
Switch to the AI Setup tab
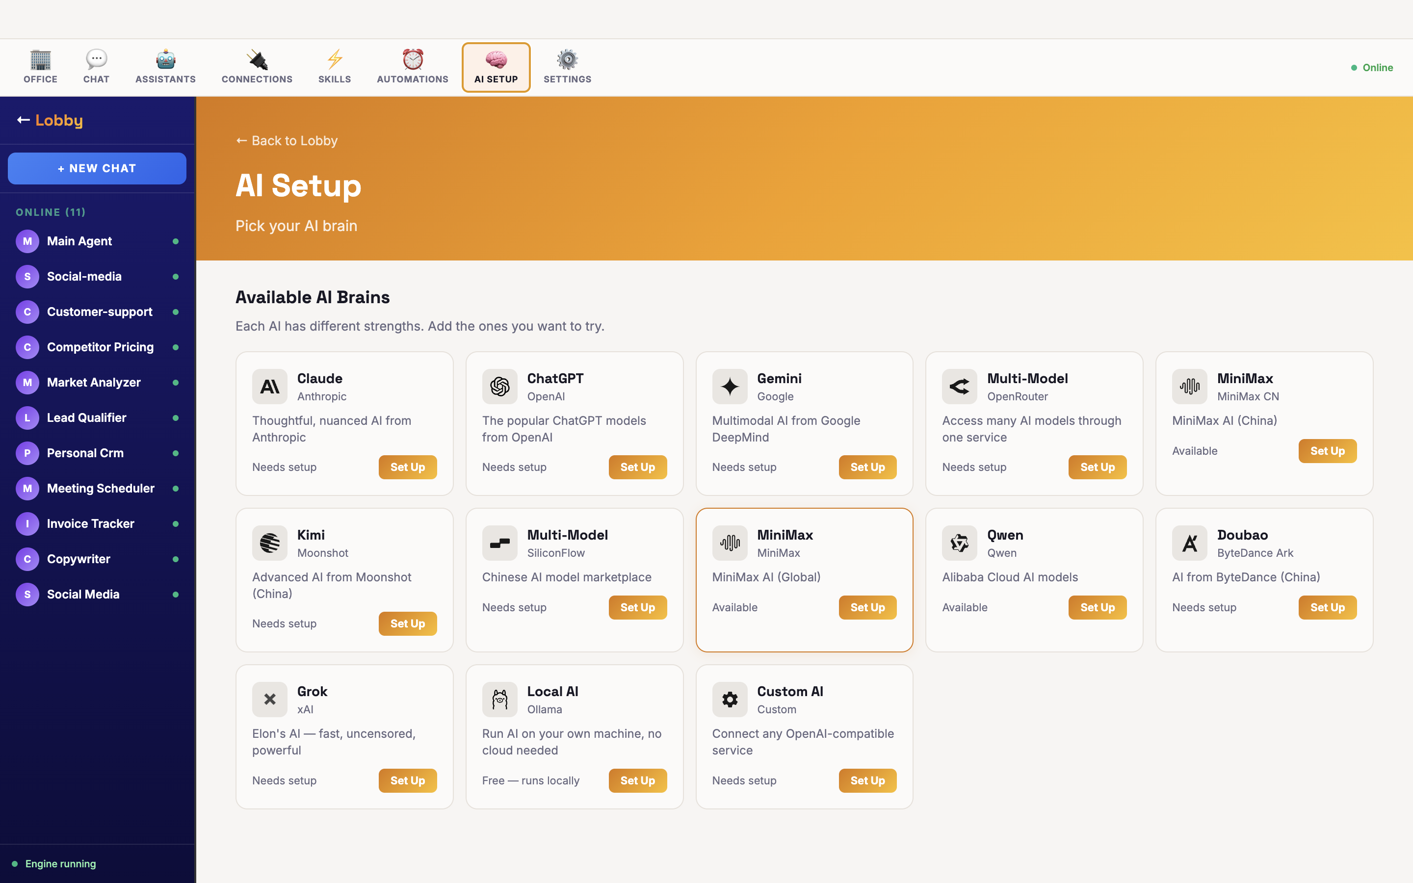click(496, 67)
